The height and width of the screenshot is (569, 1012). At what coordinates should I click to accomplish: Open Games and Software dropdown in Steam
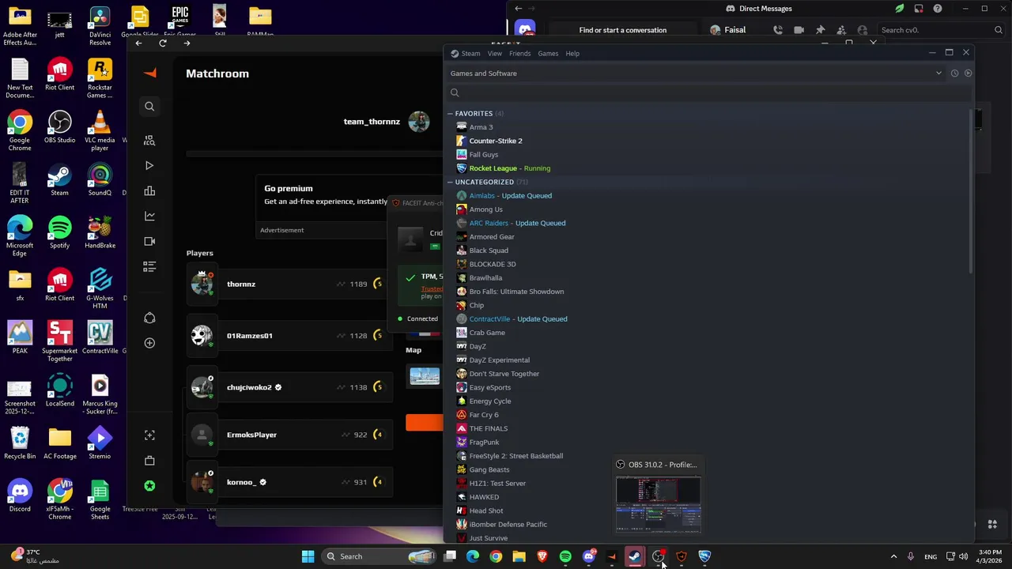coord(696,73)
